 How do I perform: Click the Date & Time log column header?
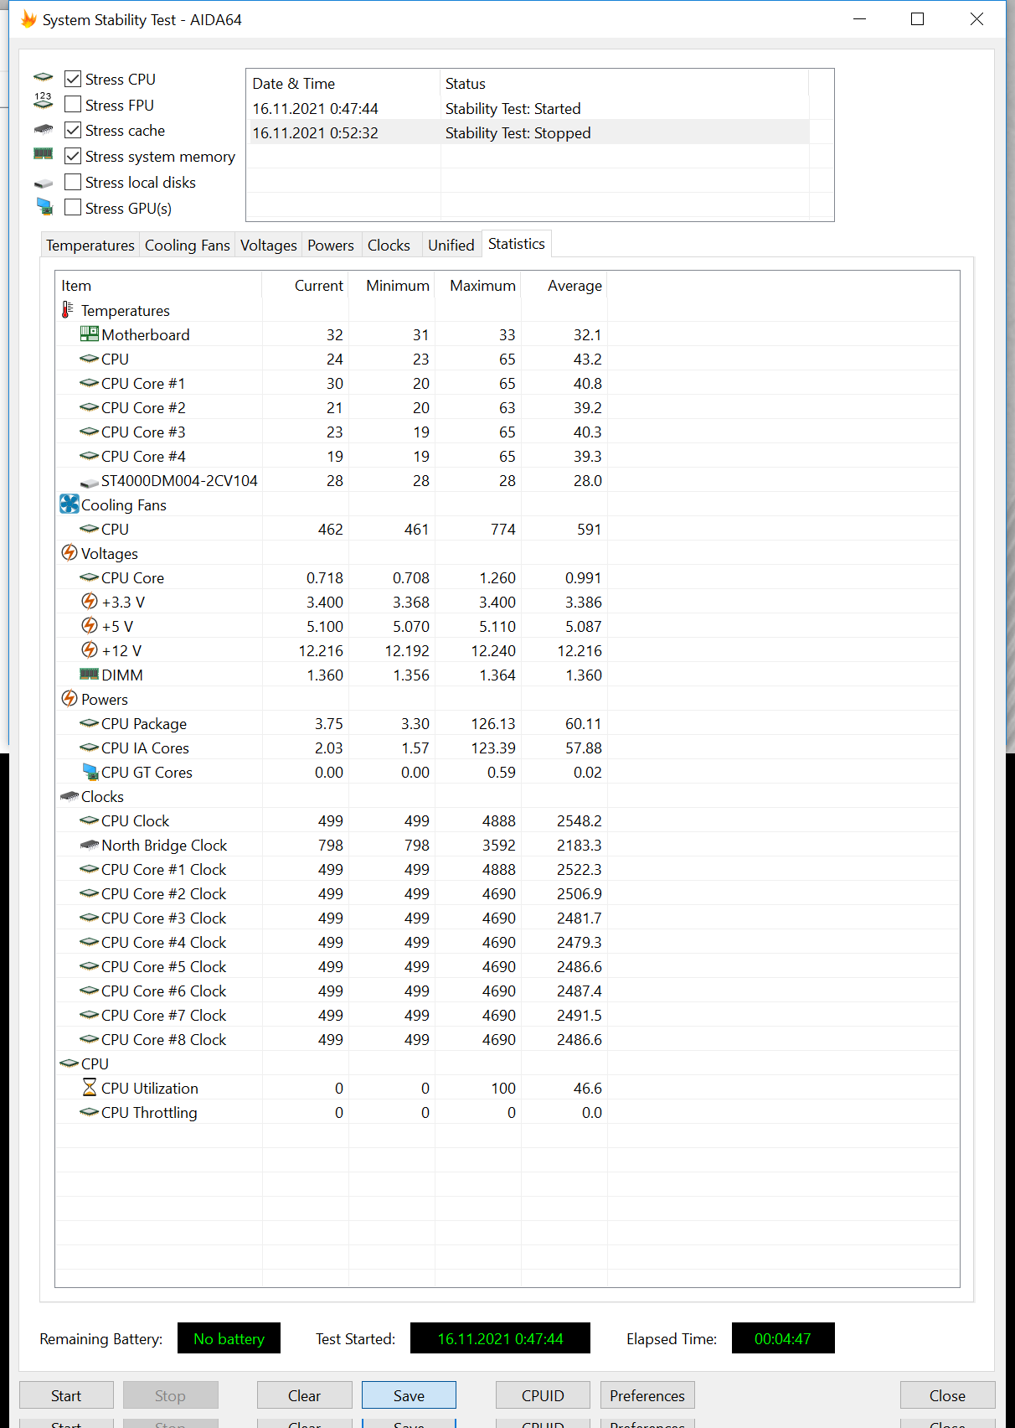click(x=343, y=83)
